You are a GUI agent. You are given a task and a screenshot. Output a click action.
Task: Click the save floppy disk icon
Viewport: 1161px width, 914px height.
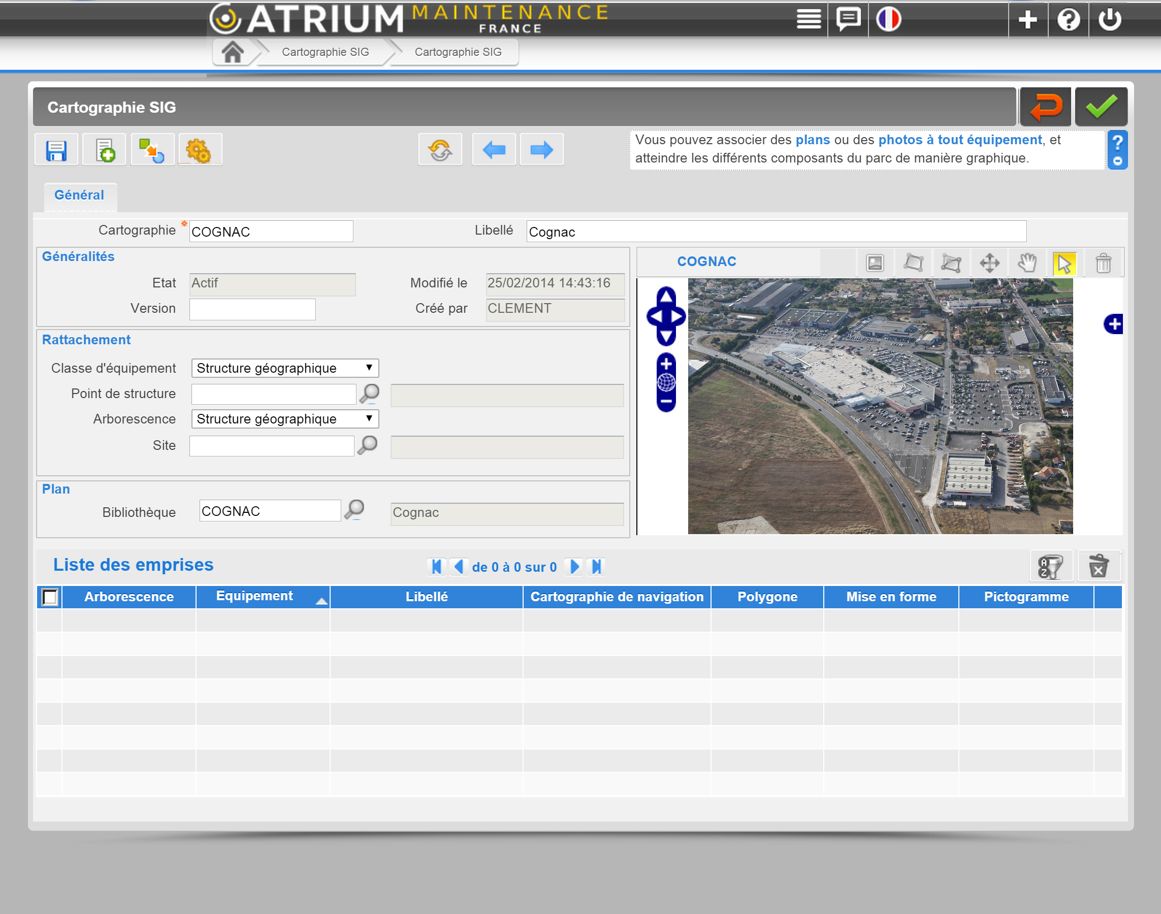[56, 150]
